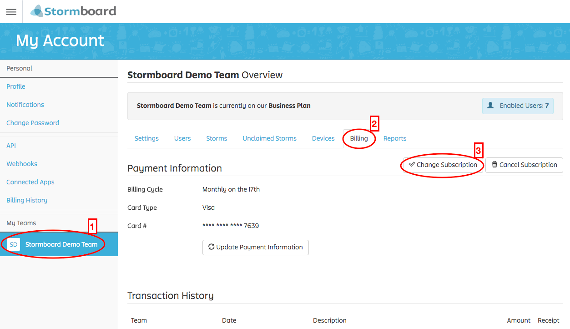570x329 pixels.
Task: Click the Business Plan status text
Action: (x=289, y=106)
